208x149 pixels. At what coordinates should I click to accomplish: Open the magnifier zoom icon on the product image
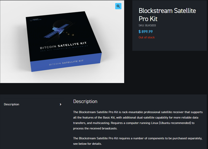[118, 6]
